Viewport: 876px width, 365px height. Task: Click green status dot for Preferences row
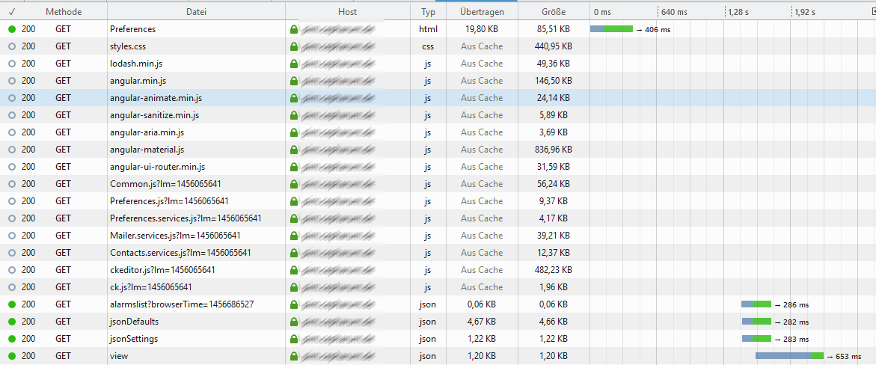12,29
